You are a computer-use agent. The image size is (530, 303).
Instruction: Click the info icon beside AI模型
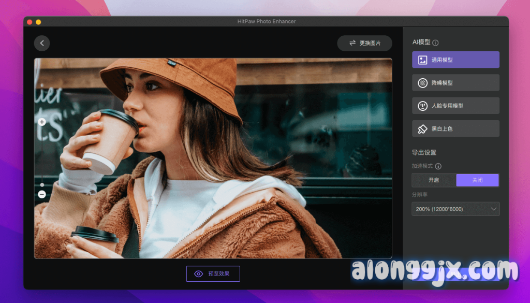pos(435,43)
